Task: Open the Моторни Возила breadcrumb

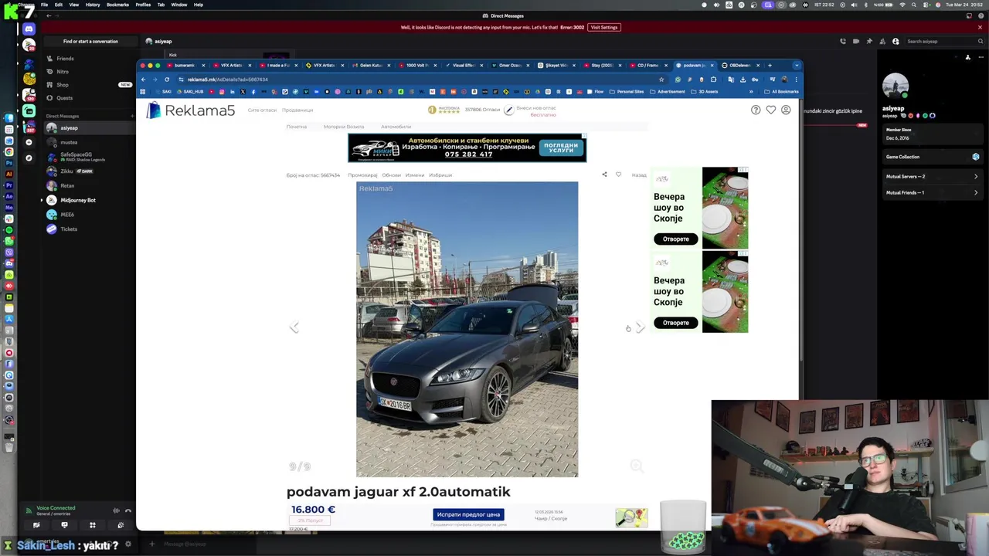Action: pyautogui.click(x=344, y=127)
